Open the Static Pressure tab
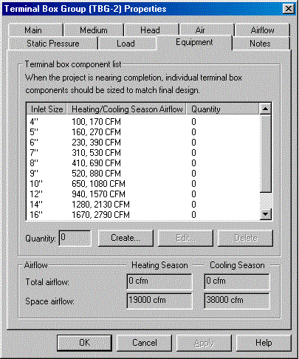Viewport: 299px width, 359px height. (x=53, y=44)
